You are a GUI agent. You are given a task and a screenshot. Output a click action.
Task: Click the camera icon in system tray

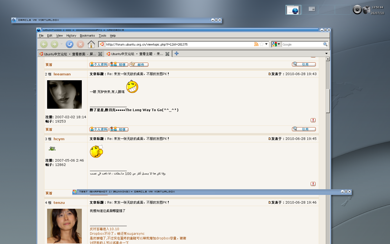(x=366, y=10)
